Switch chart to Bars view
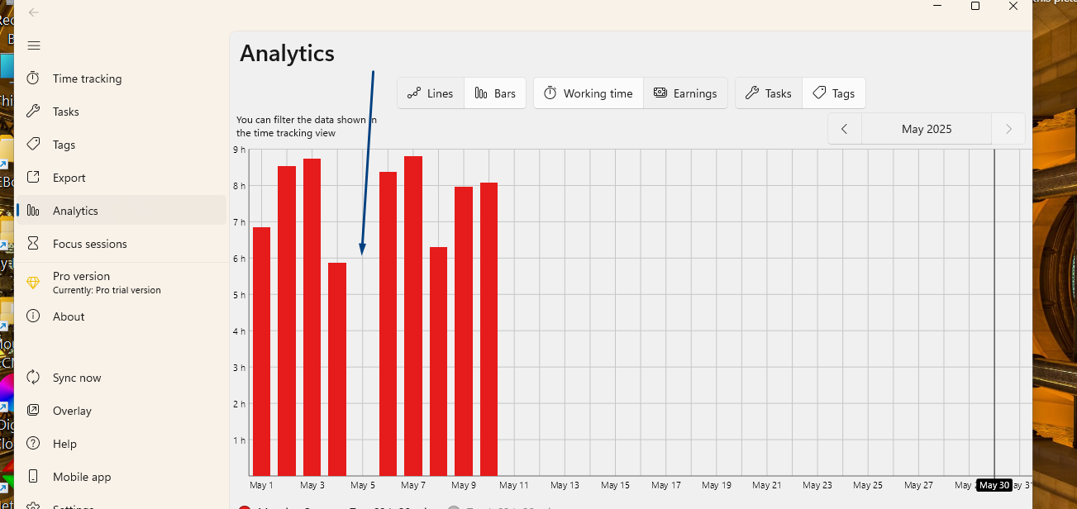 [495, 93]
